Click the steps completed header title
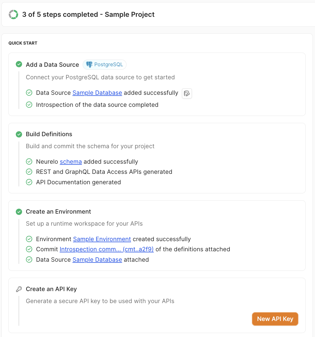 [88, 14]
